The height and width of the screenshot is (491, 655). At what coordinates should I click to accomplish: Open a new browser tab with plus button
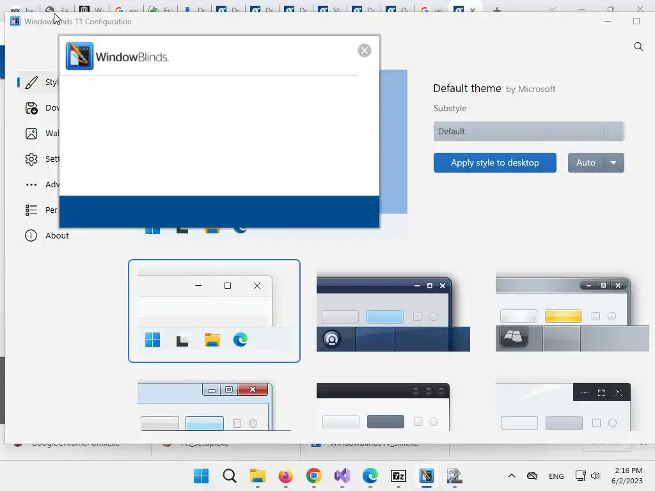coord(496,9)
